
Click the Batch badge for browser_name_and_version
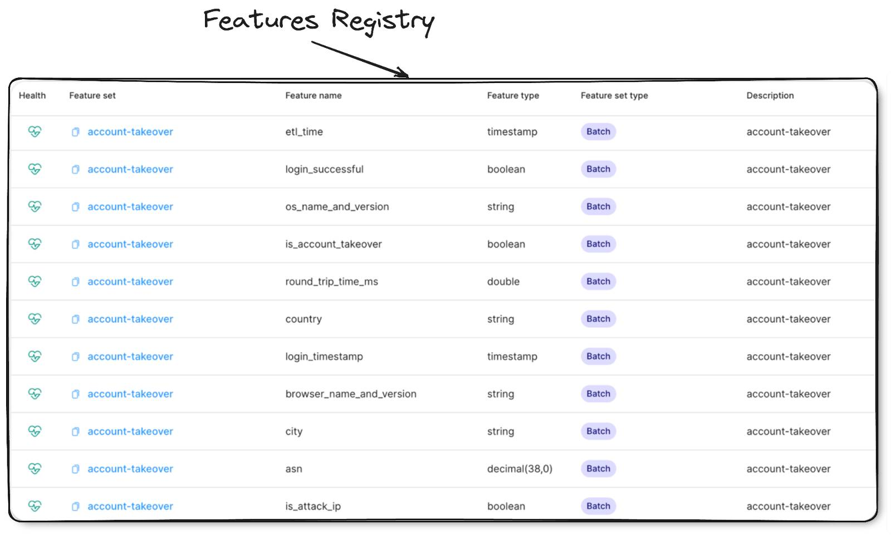pos(598,394)
